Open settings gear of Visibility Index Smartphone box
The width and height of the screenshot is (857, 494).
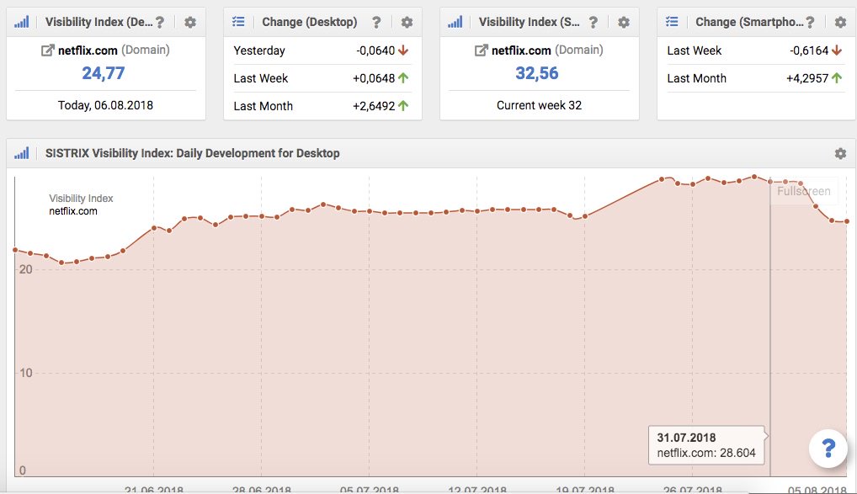pos(624,23)
